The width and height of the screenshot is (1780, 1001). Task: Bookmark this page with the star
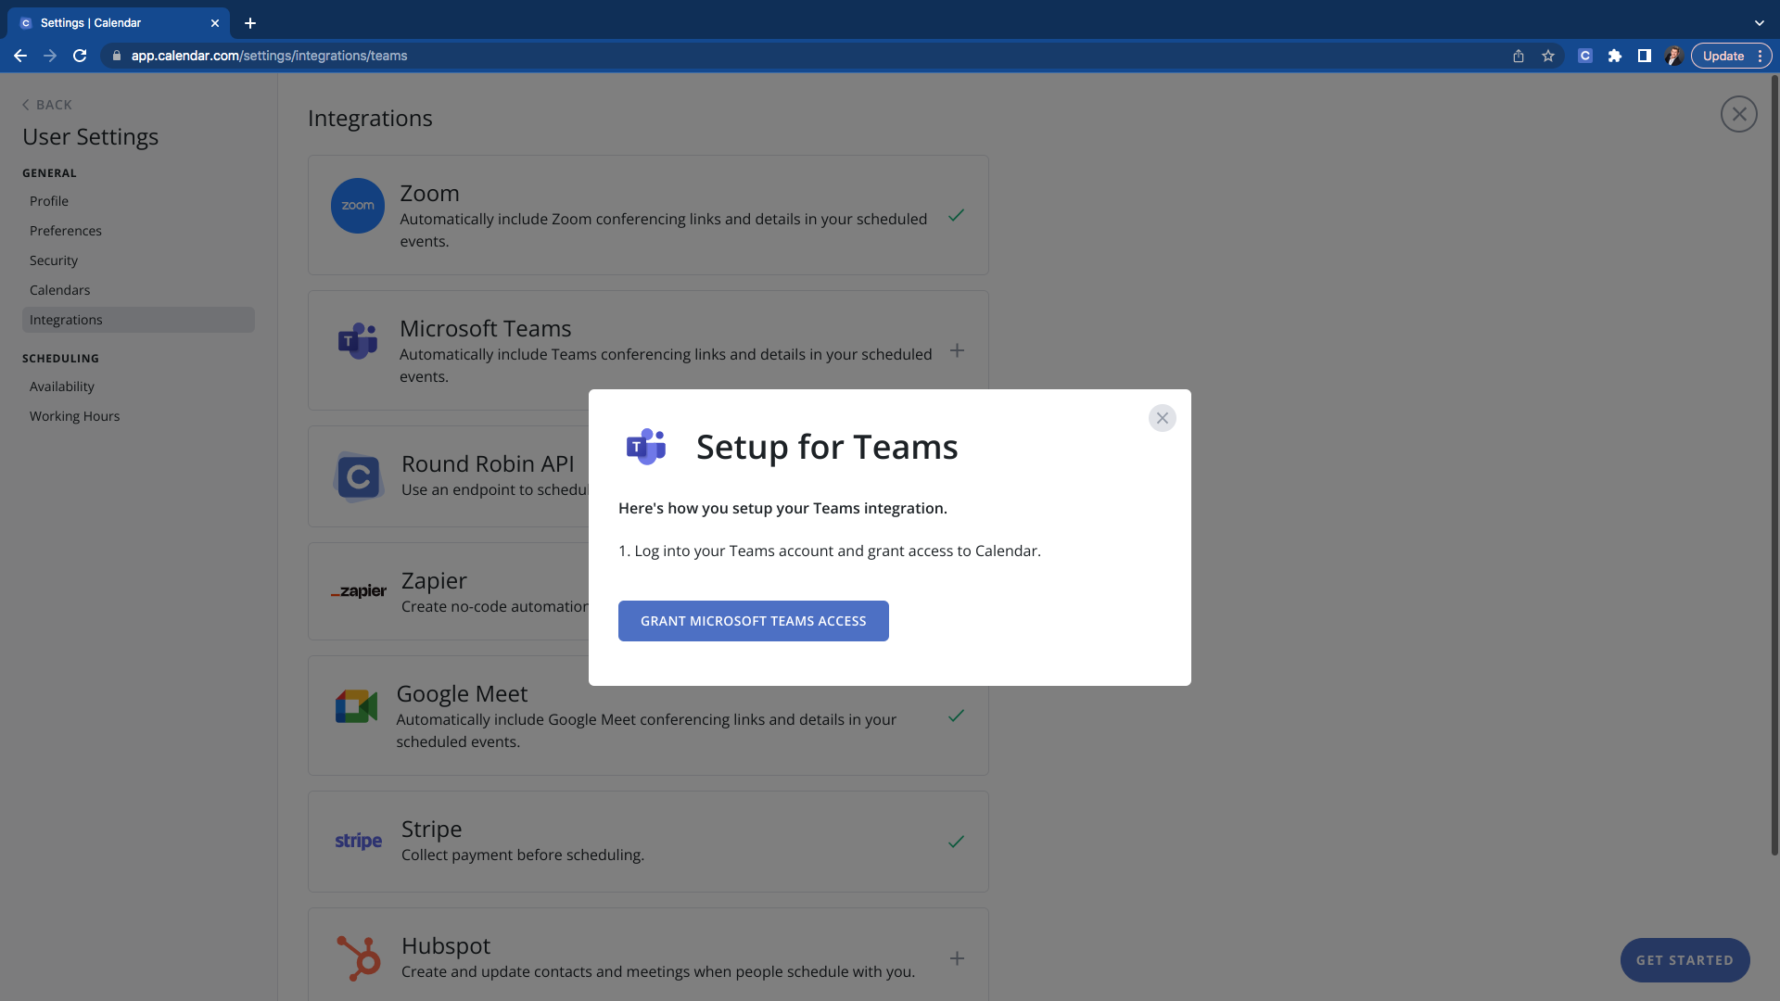(x=1548, y=56)
